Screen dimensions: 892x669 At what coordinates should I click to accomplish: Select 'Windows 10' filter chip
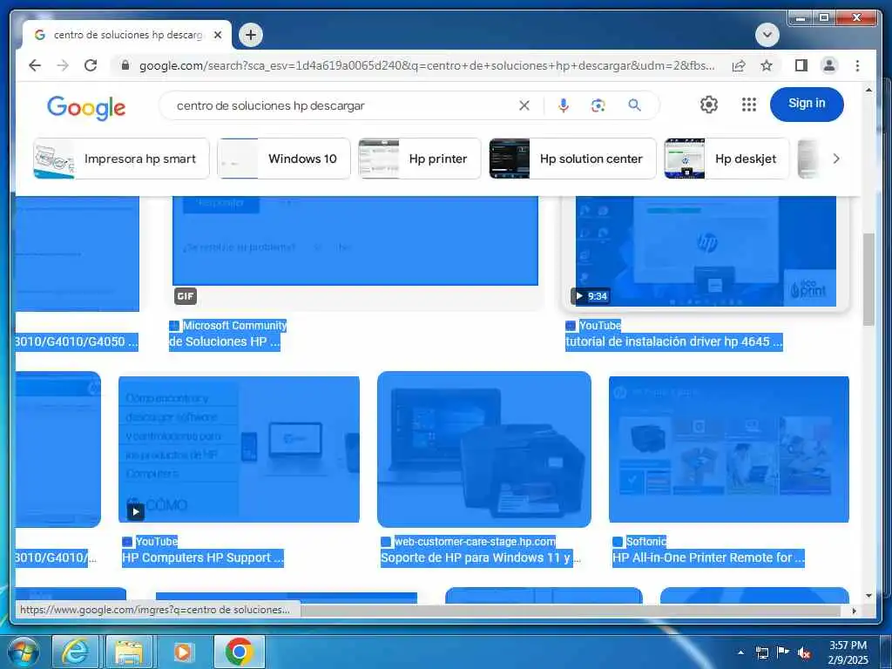284,159
